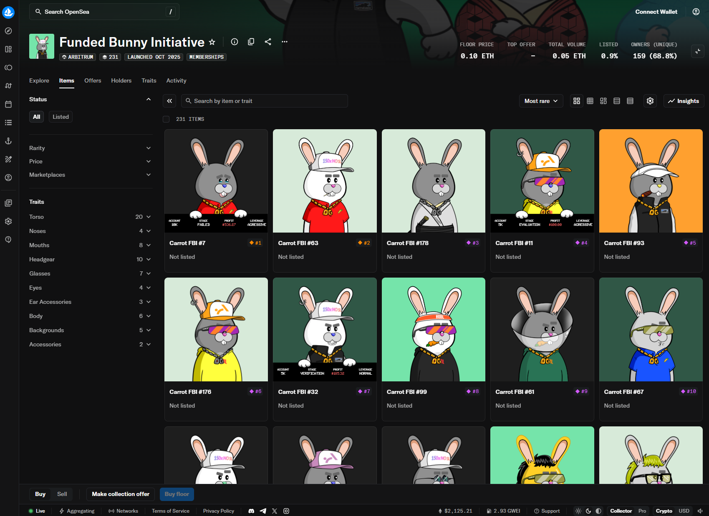The image size is (709, 516).
Task: Collapse the filter sidebar with double chevron
Action: [169, 101]
